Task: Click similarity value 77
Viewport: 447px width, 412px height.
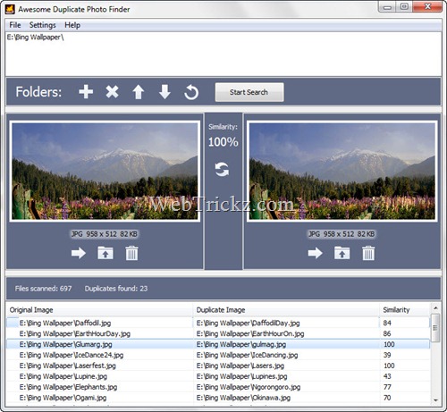Action: point(387,387)
